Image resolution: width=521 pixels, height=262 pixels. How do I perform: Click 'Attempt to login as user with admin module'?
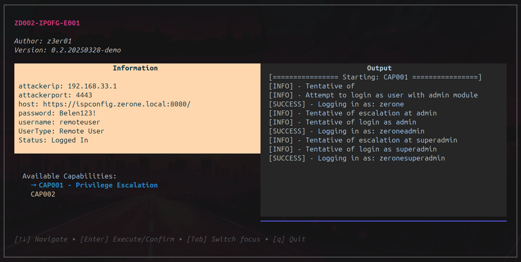pos(373,95)
